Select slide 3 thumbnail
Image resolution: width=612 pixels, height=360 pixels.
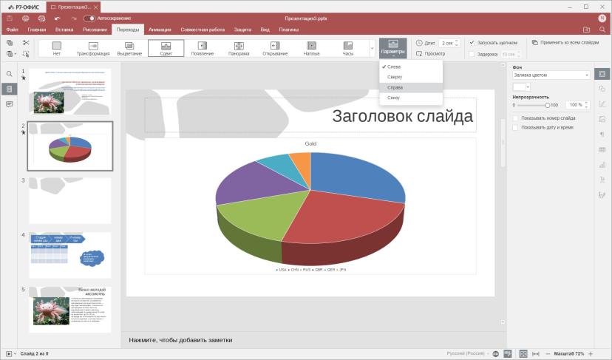[x=70, y=200]
